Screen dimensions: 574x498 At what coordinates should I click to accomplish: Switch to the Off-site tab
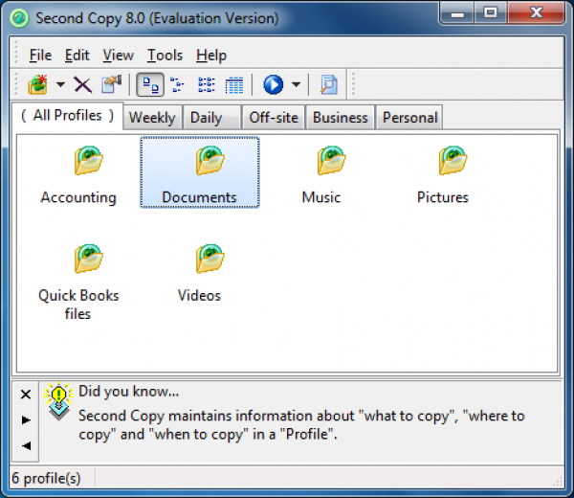click(274, 118)
